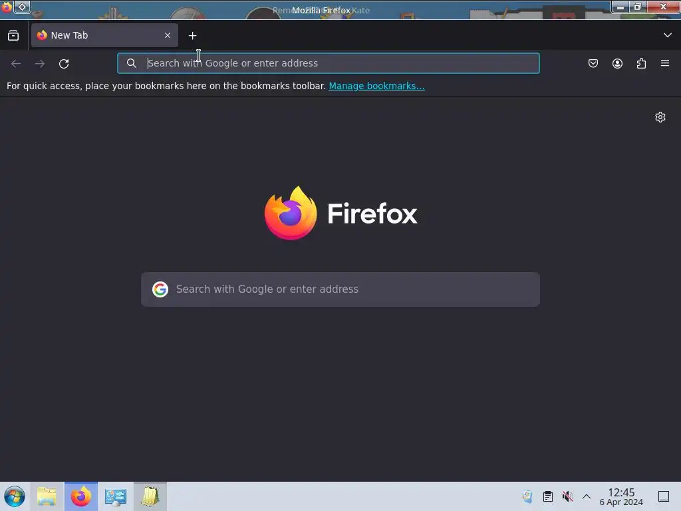Image resolution: width=681 pixels, height=511 pixels.
Task: Go forward one page
Action: [x=40, y=63]
